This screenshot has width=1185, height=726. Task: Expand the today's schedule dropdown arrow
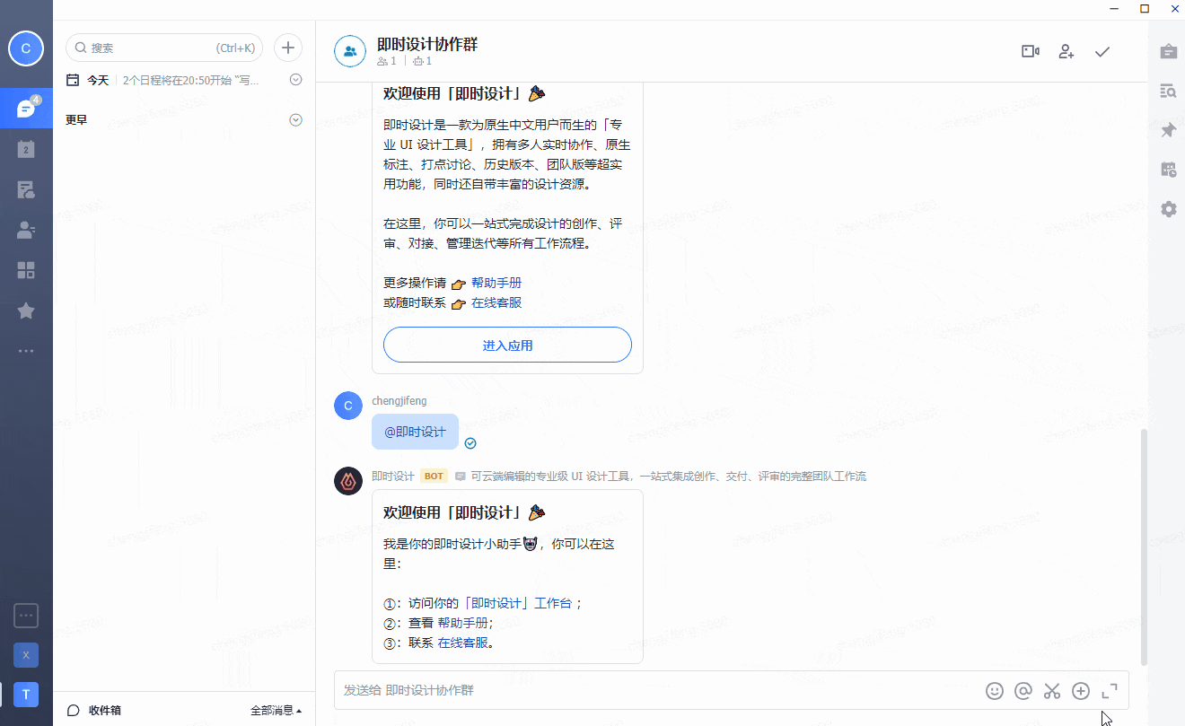pos(296,80)
